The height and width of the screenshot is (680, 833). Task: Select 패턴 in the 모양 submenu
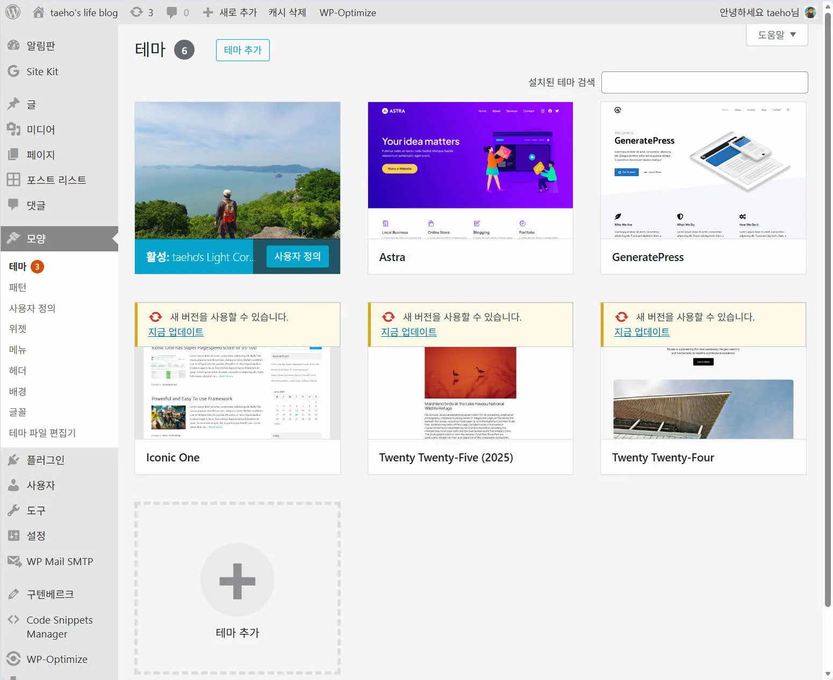[18, 287]
